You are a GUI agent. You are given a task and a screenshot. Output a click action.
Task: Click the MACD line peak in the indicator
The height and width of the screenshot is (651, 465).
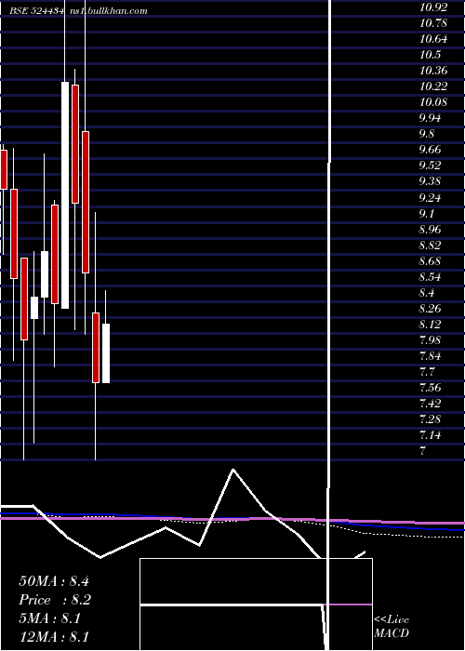[x=233, y=470]
